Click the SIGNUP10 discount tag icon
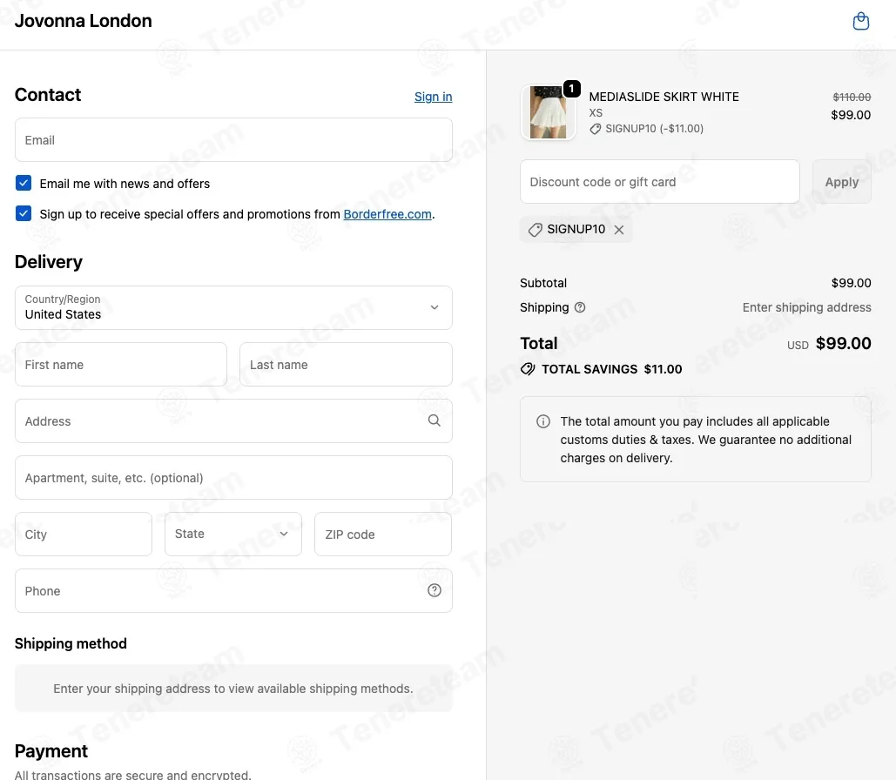This screenshot has height=780, width=896. pos(535,230)
